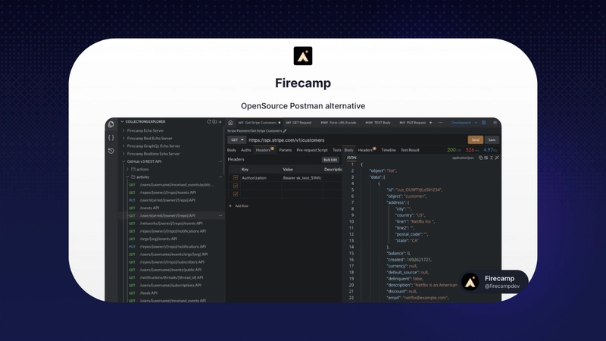Toggle the second header row checkbox

[236, 186]
